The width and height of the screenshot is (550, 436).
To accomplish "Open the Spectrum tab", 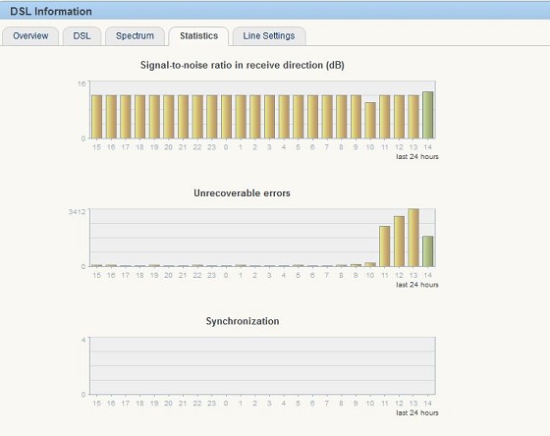I will (135, 35).
